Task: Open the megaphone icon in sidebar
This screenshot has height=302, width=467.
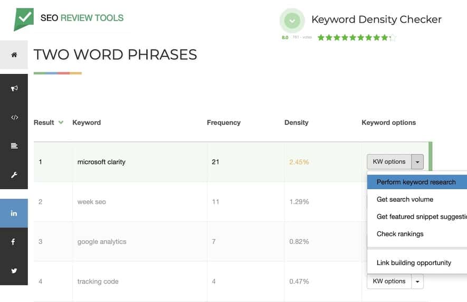Action: (14, 89)
